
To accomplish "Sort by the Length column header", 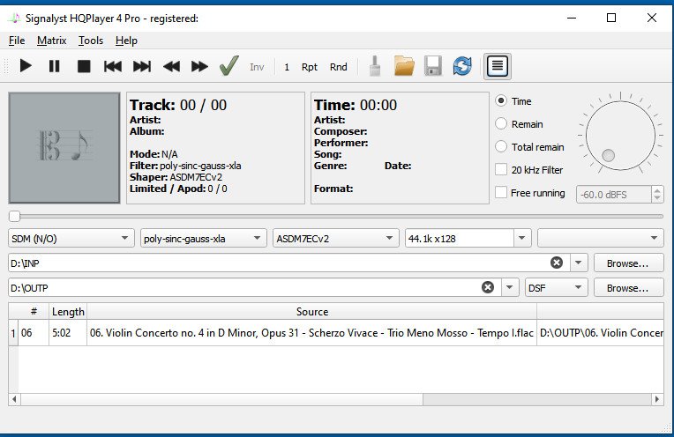I will (68, 312).
